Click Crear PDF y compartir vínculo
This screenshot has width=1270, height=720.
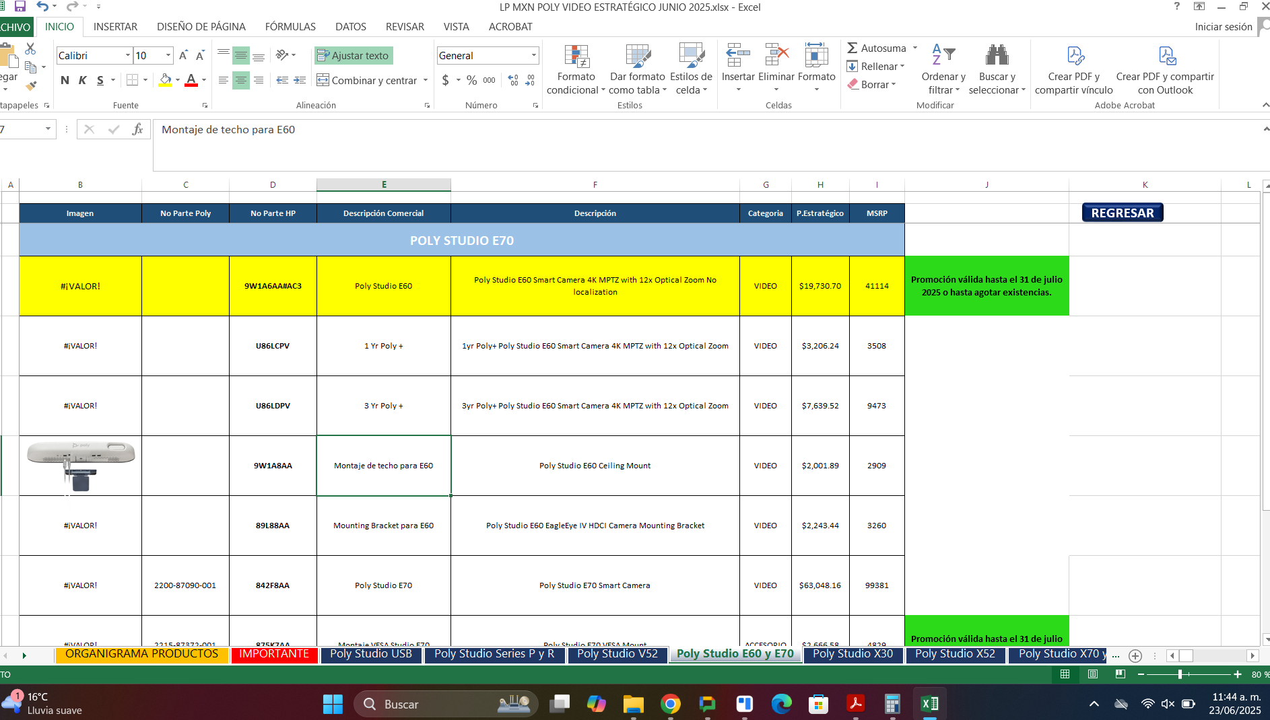[1074, 69]
